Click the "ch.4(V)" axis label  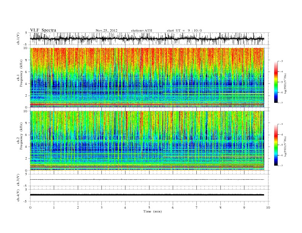click(x=18, y=195)
